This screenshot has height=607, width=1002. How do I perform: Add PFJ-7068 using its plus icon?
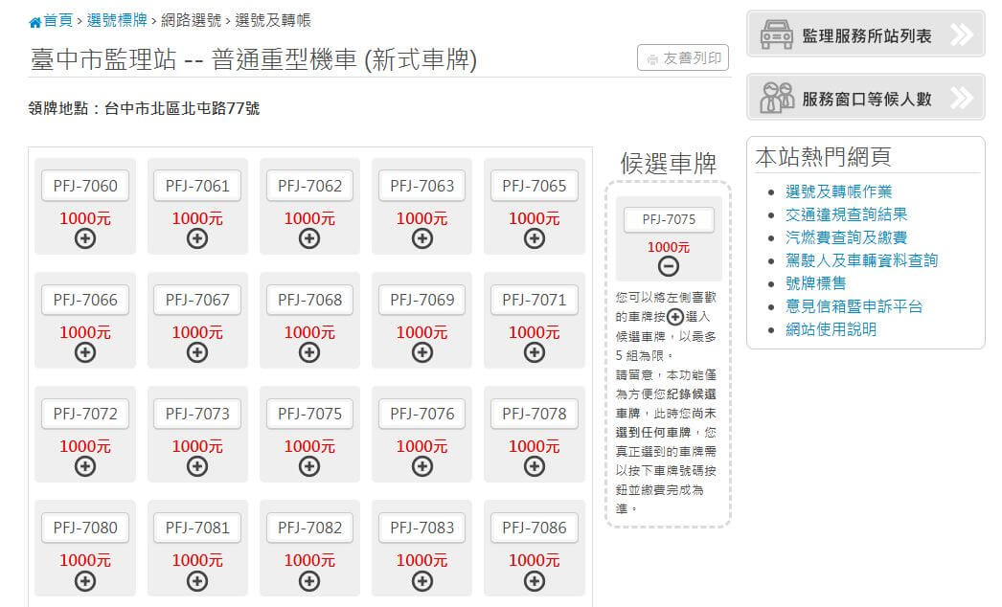click(x=309, y=352)
